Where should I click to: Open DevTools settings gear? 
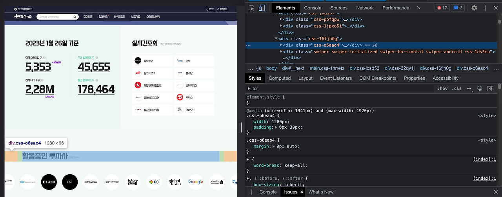coord(474,8)
